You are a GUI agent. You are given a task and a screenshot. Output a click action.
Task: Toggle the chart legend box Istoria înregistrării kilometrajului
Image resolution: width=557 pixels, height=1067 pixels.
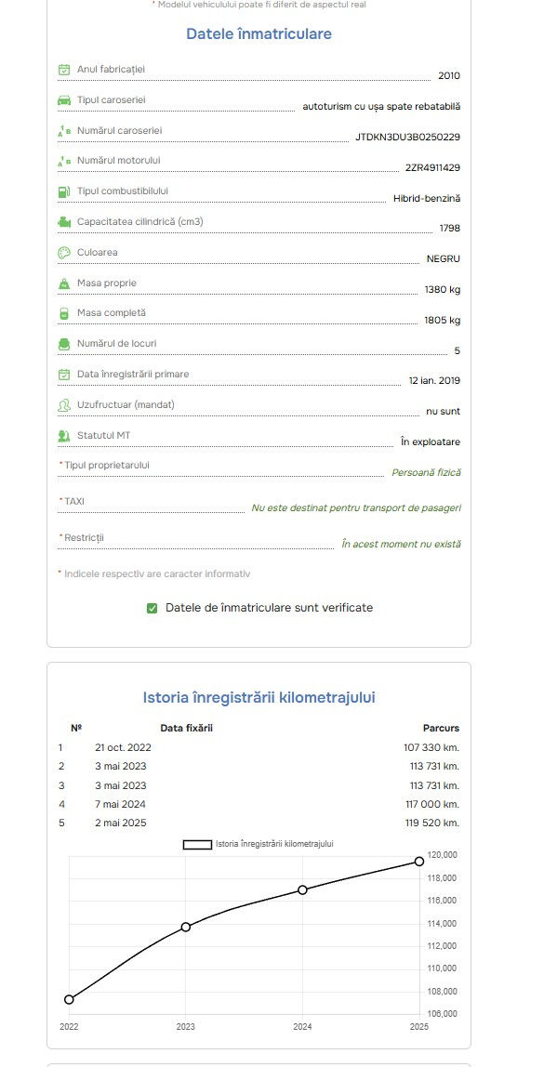coord(197,845)
